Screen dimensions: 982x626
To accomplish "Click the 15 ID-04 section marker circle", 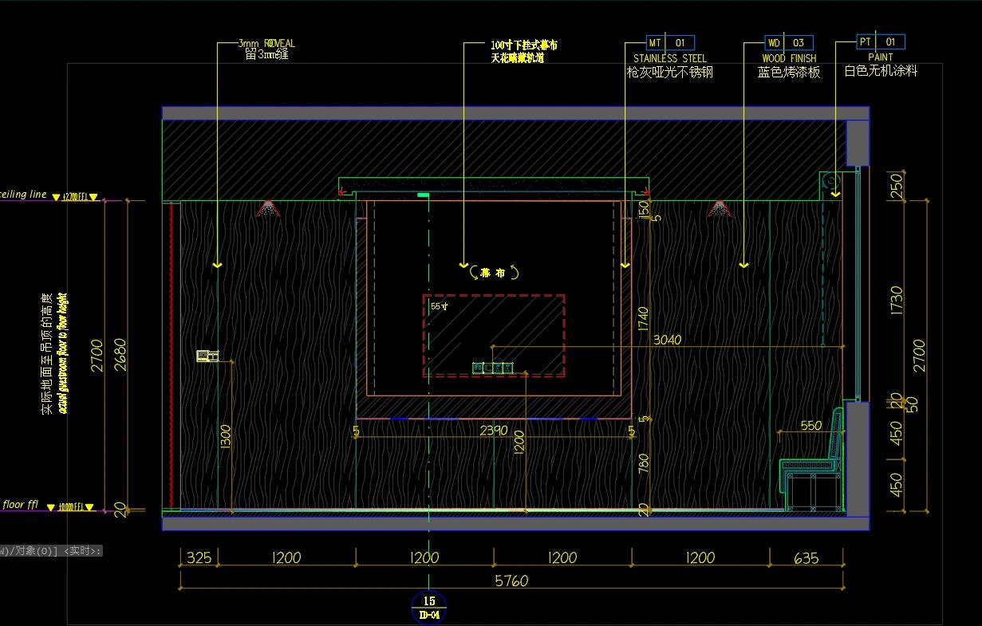I will [x=429, y=608].
